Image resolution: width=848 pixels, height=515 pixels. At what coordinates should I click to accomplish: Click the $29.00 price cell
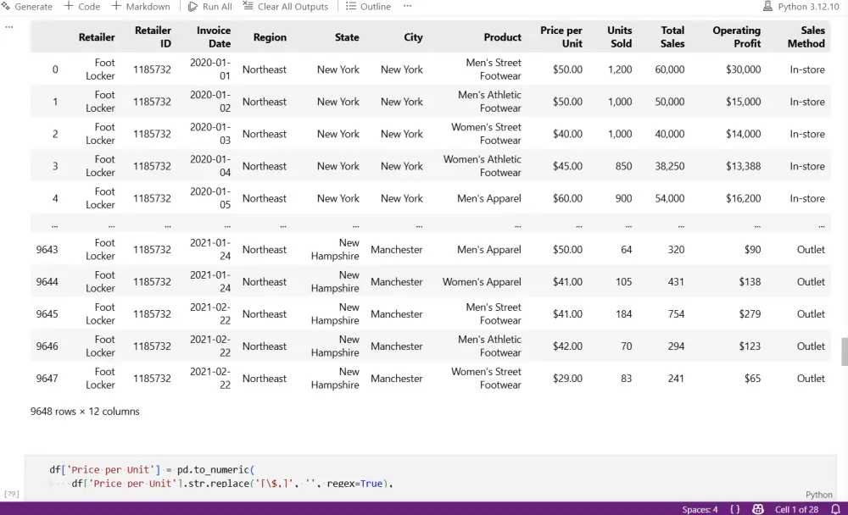point(567,379)
